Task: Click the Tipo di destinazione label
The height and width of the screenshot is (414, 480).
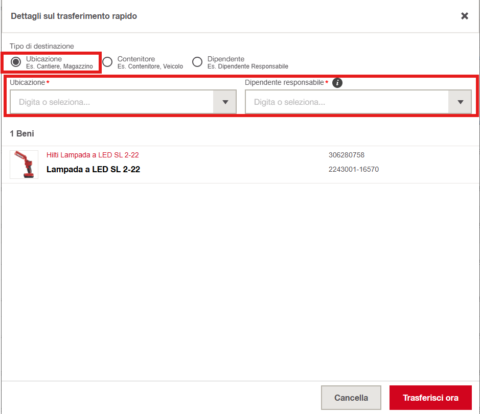Action: pyautogui.click(x=42, y=47)
